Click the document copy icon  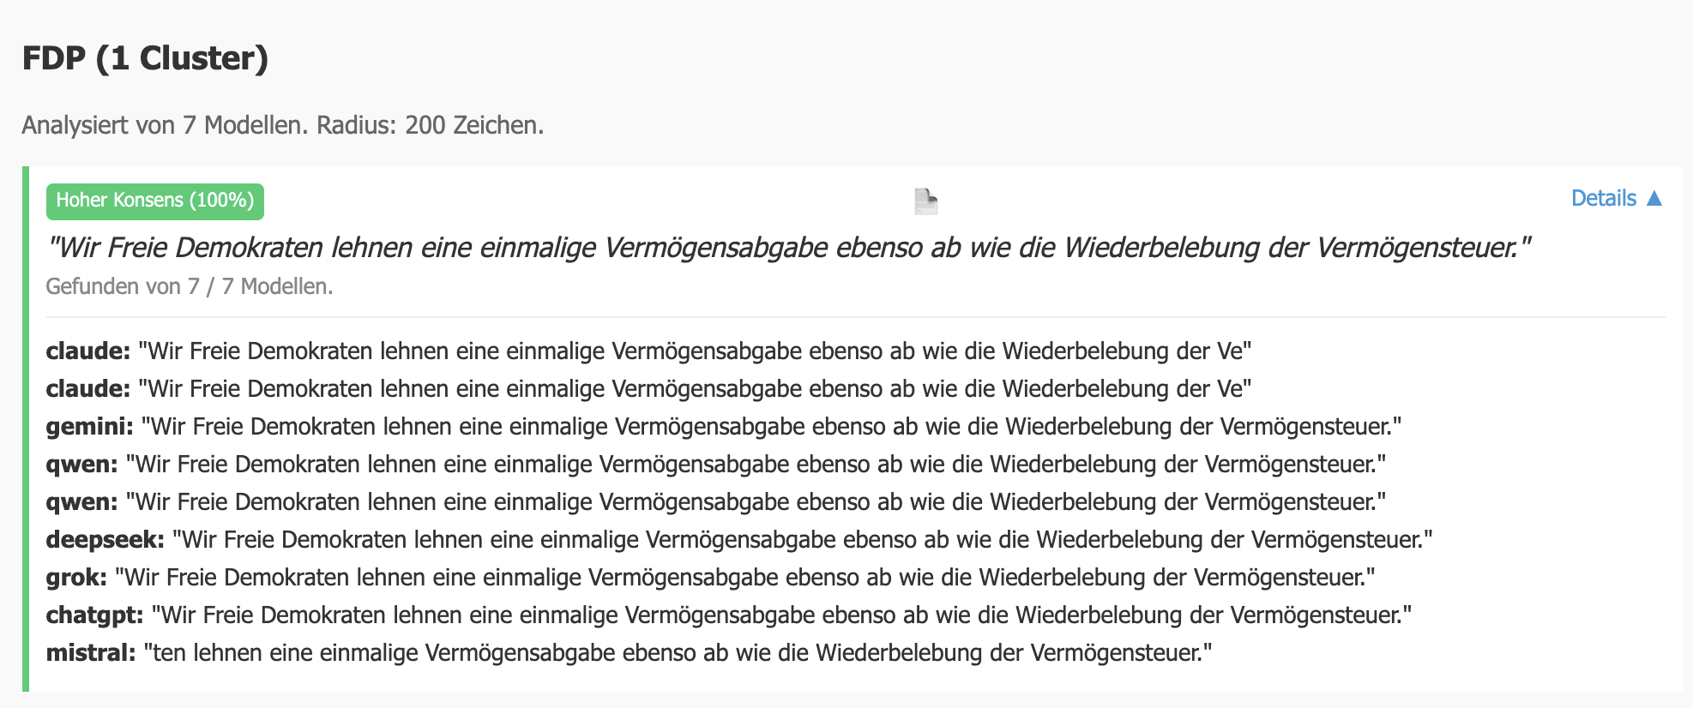pyautogui.click(x=925, y=201)
